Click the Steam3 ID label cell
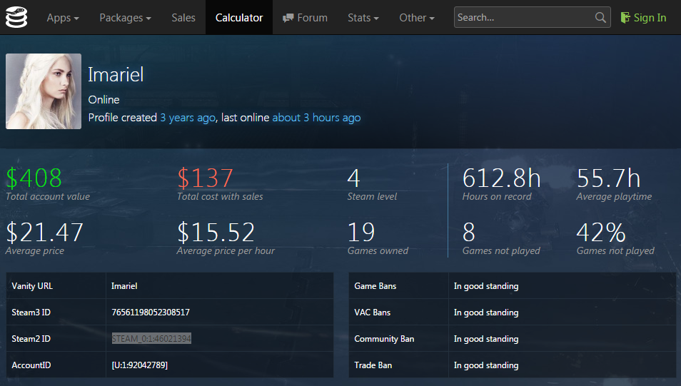 [x=56, y=313]
